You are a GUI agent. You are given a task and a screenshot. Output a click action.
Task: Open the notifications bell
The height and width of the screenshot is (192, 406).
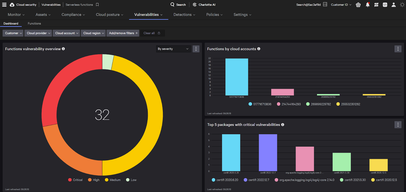(367, 5)
